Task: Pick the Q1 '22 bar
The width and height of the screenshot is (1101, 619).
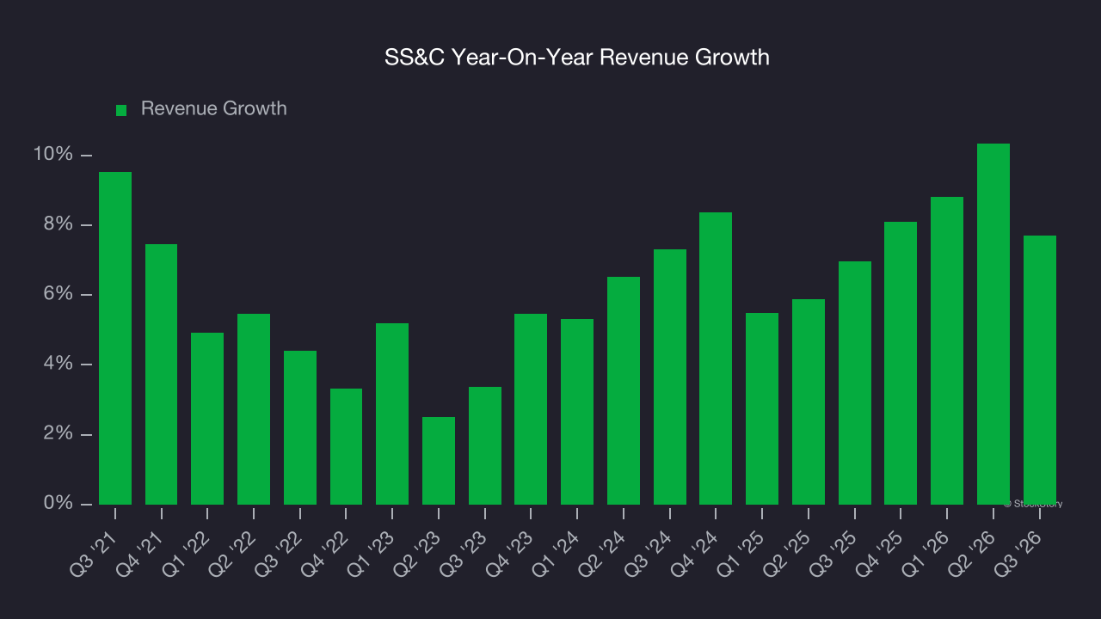Action: pos(207,419)
